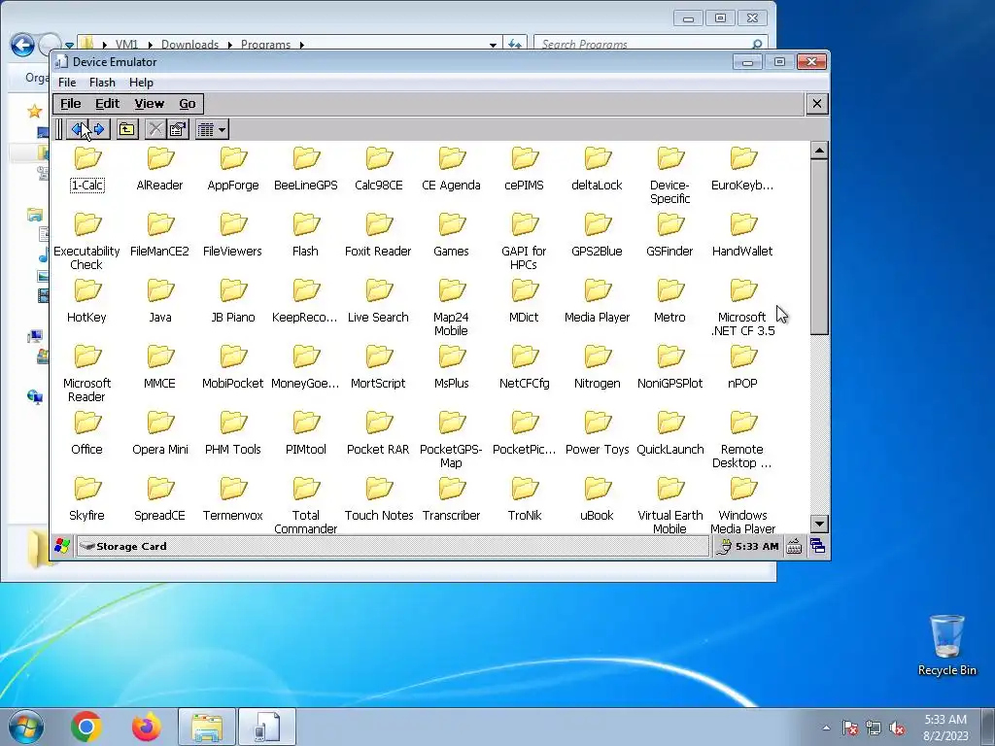The width and height of the screenshot is (995, 746).
Task: Click the Views icon in toolbar
Action: pos(206,130)
